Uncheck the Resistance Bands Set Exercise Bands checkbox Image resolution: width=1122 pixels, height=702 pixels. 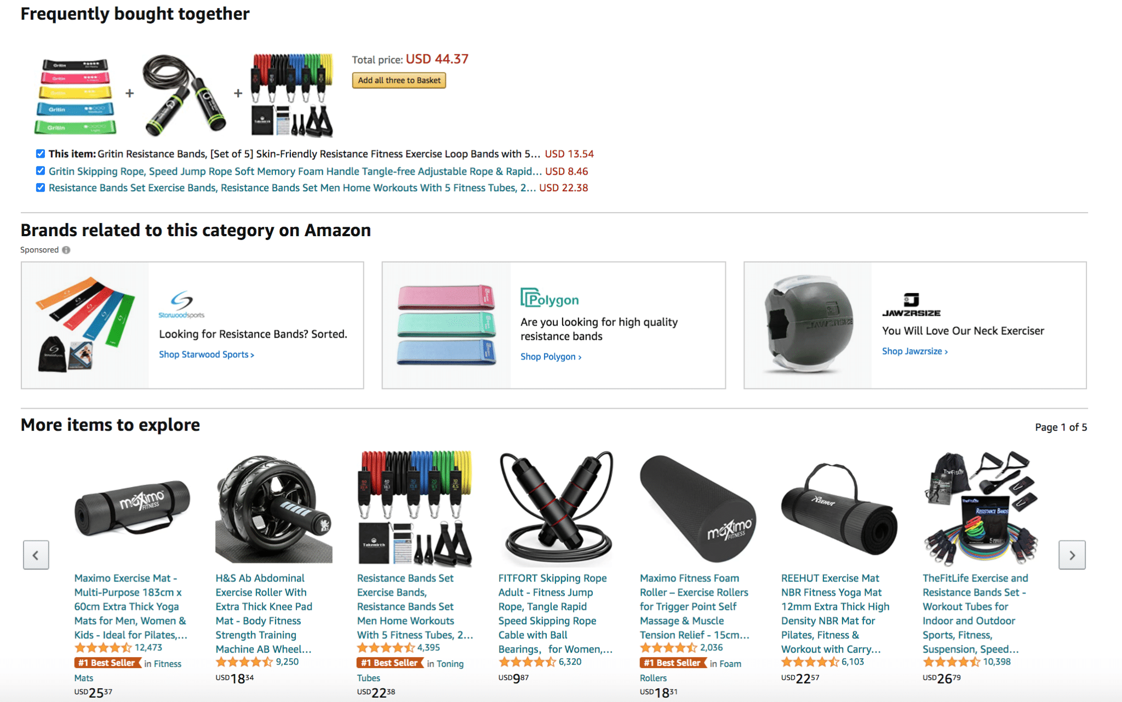tap(41, 187)
